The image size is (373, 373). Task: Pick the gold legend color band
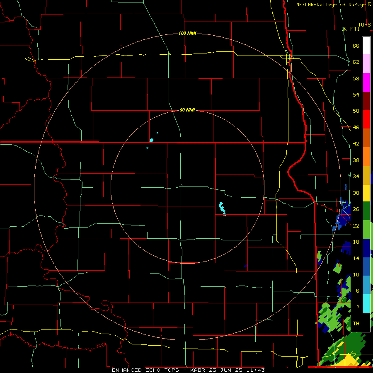(x=366, y=175)
